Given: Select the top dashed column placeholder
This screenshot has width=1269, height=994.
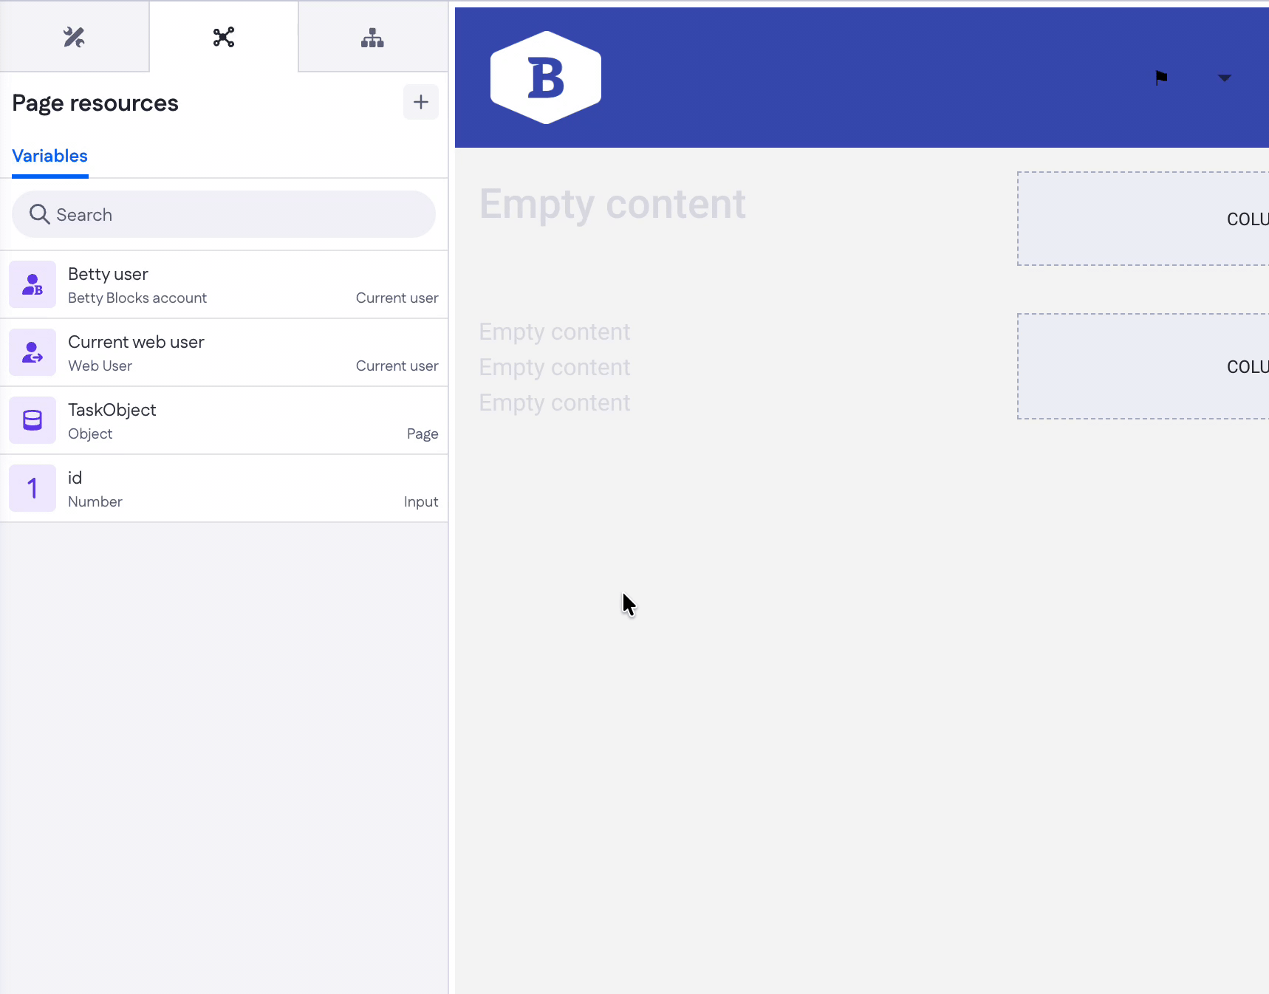Looking at the screenshot, I should coord(1143,219).
